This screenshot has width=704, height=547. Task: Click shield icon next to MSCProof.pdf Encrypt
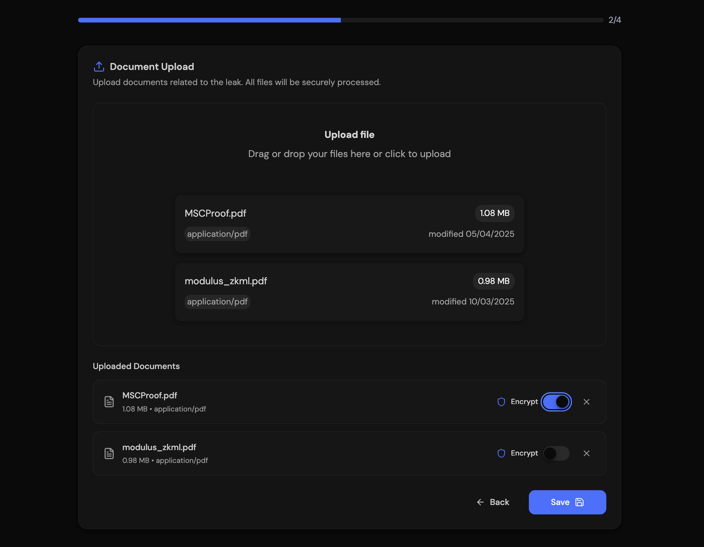(x=501, y=401)
